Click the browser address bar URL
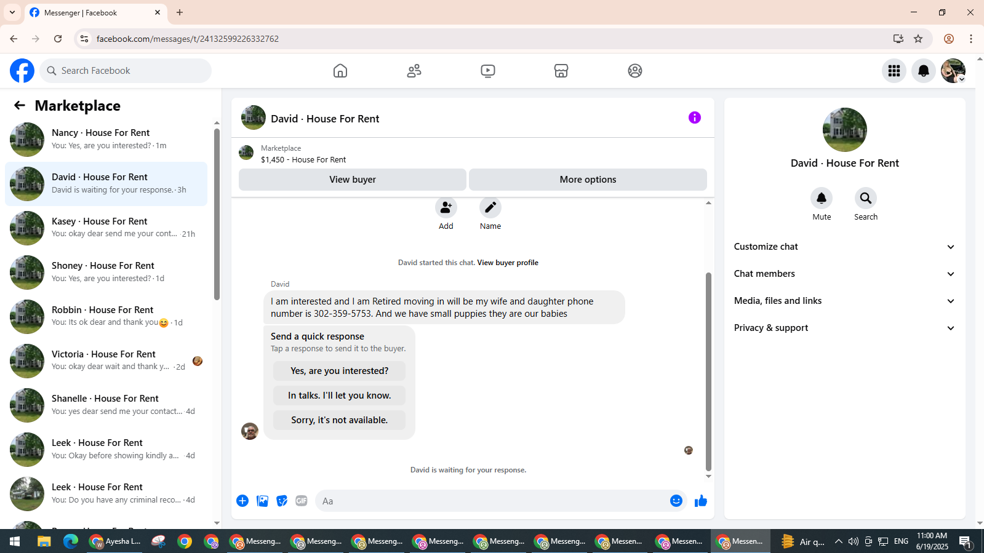 click(188, 39)
